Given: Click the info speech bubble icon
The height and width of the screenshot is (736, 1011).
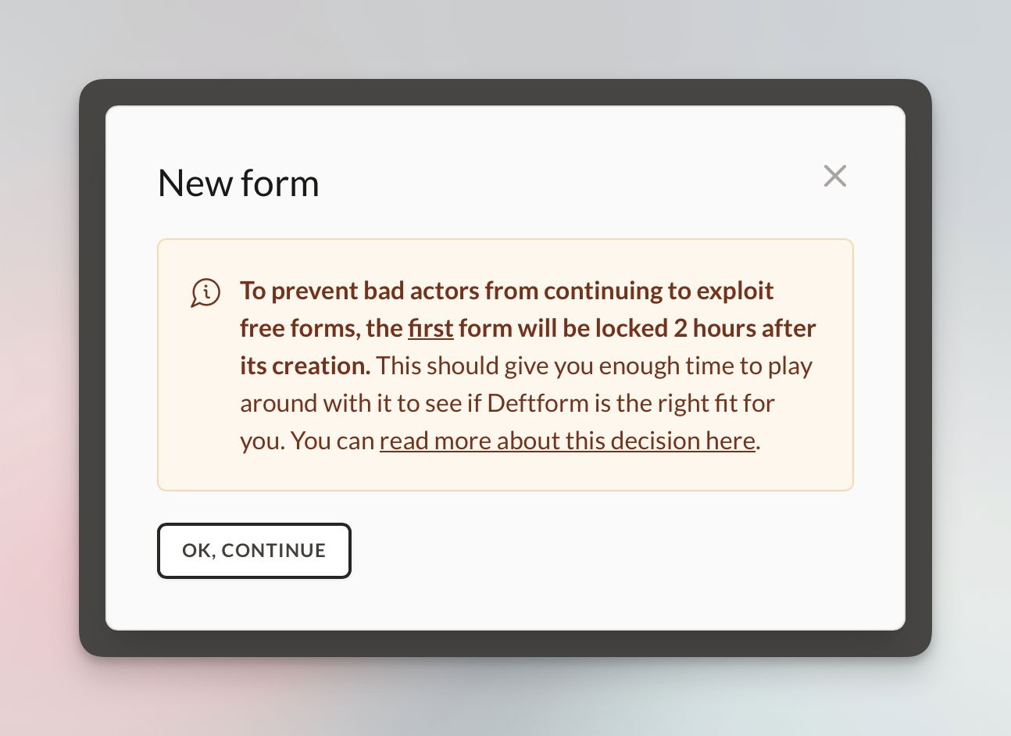Looking at the screenshot, I should (x=205, y=293).
